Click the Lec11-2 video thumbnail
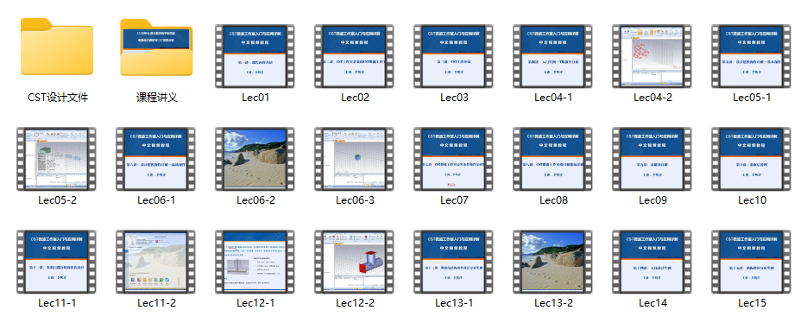 [156, 262]
